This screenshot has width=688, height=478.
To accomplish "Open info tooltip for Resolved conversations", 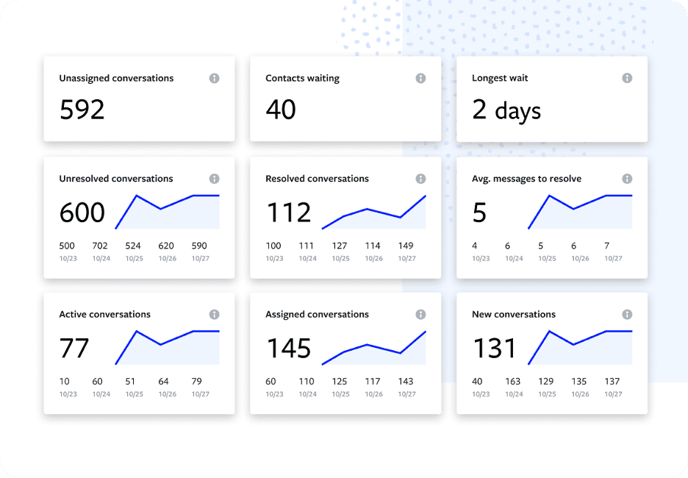I will (420, 179).
